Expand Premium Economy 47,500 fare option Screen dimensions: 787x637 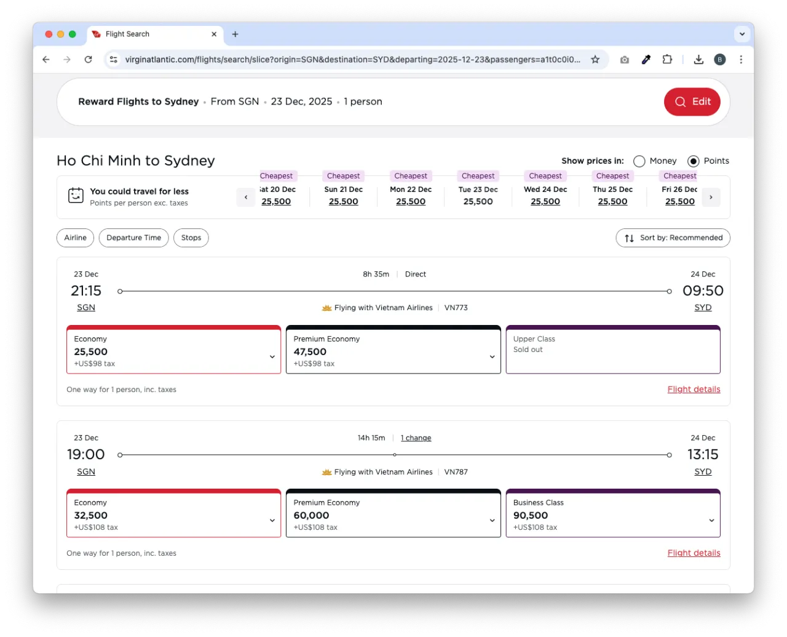click(x=393, y=350)
